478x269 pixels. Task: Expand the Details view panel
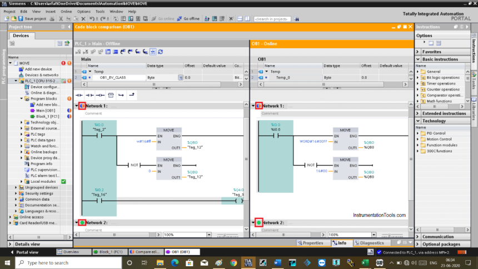pyautogui.click(x=10, y=244)
